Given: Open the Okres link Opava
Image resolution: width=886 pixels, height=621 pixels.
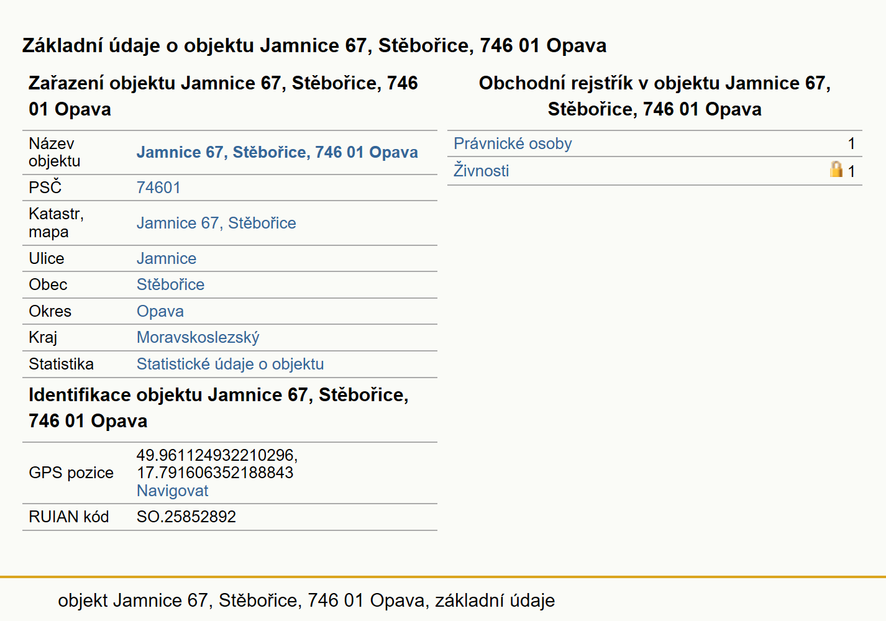Looking at the screenshot, I should [x=160, y=311].
